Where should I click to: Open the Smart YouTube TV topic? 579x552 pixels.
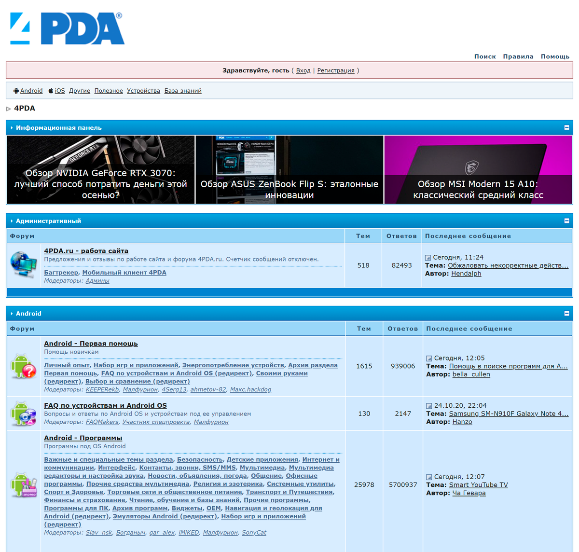point(478,485)
